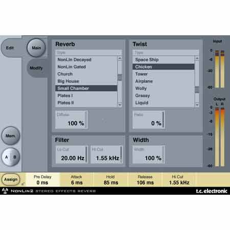Click Twist type list scrollbar thumb
The width and height of the screenshot is (230, 230).
point(197,89)
